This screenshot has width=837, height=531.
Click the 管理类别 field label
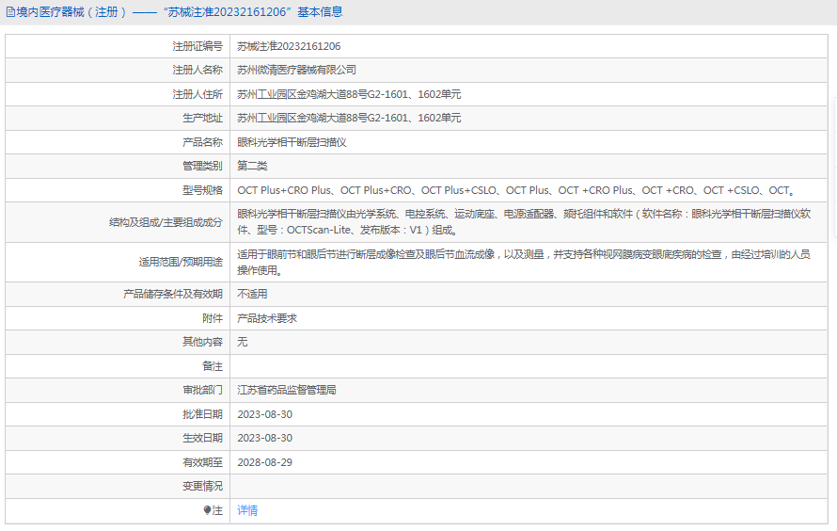click(202, 166)
